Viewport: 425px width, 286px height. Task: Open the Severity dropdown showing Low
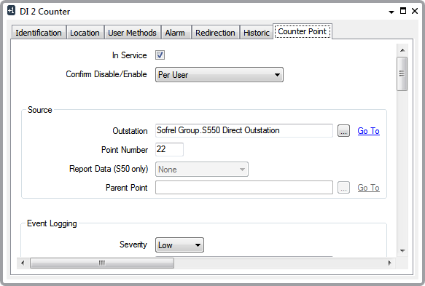point(179,245)
